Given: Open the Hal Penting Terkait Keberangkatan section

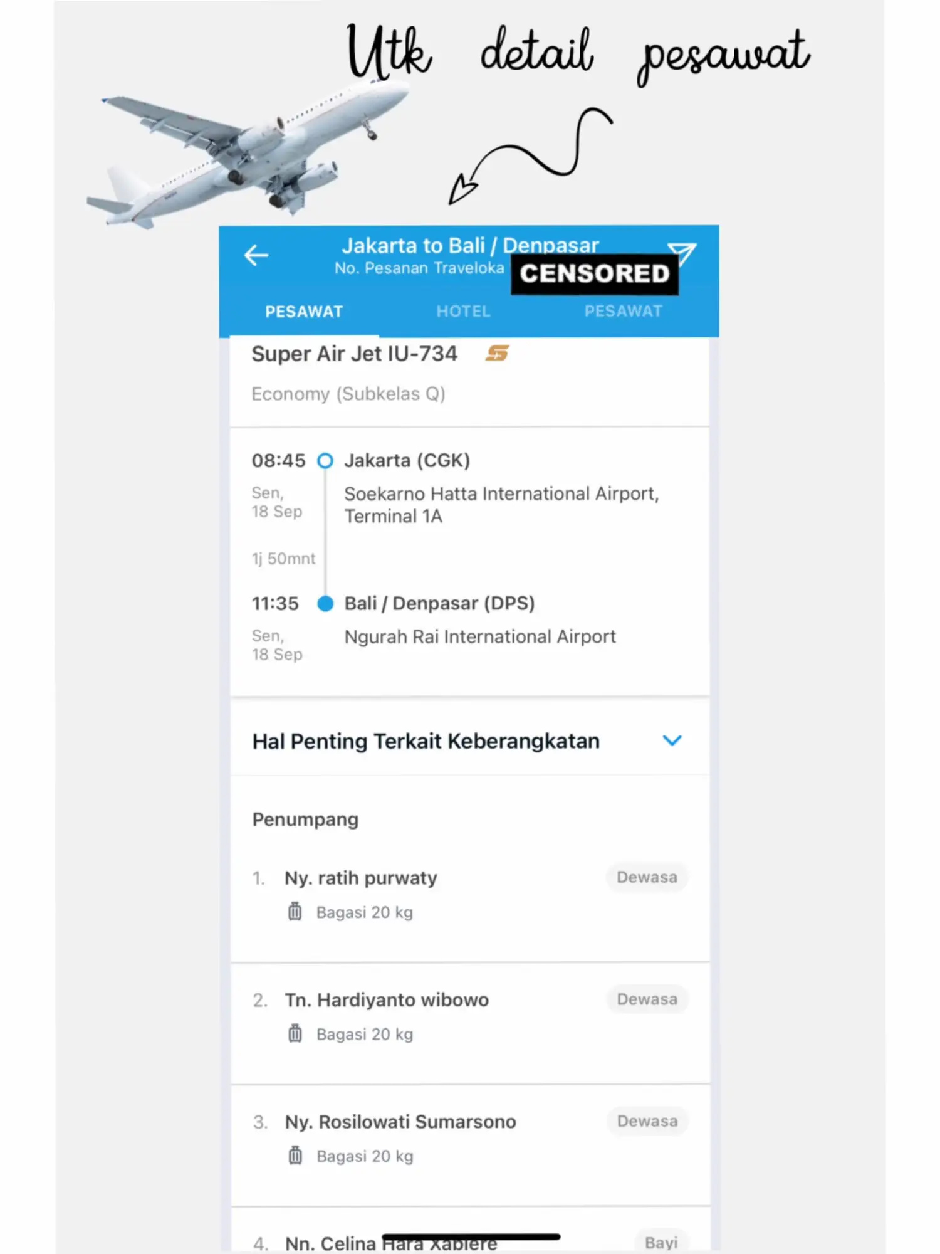Looking at the screenshot, I should (426, 741).
